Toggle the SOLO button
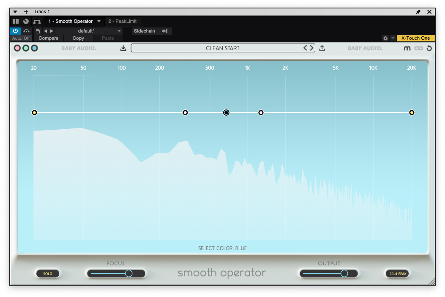 [48, 274]
